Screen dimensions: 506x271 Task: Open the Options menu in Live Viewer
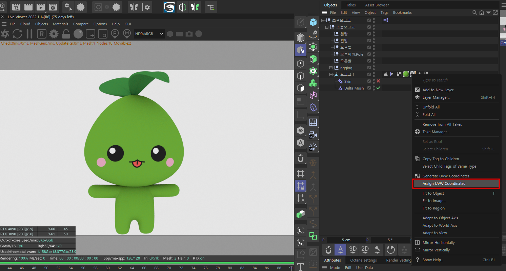(100, 24)
